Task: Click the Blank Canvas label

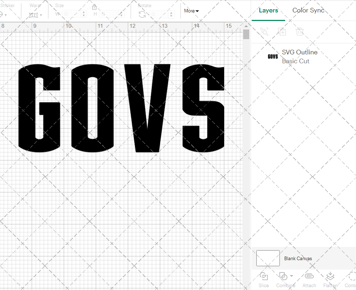Action: click(298, 258)
